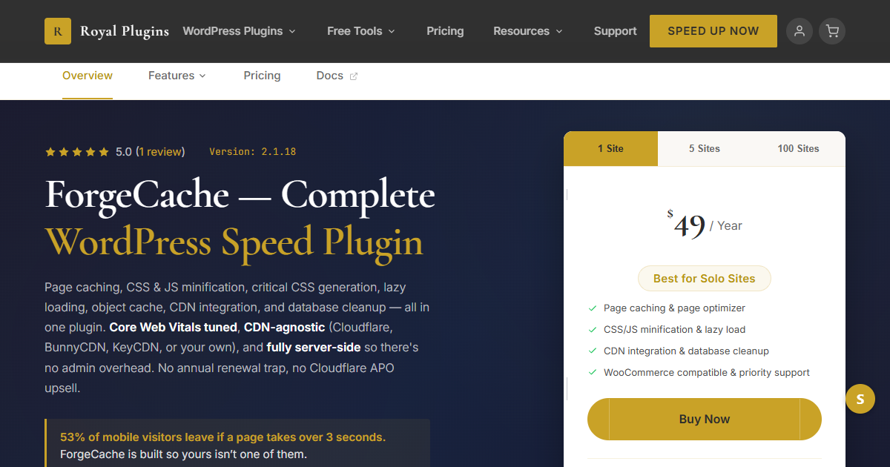The height and width of the screenshot is (467, 890).
Task: Expand the Features submenu in the sub-navigation
Action: (x=177, y=76)
